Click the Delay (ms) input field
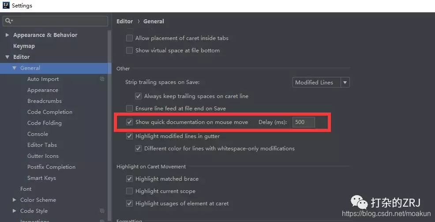This screenshot has width=435, height=222. point(304,122)
